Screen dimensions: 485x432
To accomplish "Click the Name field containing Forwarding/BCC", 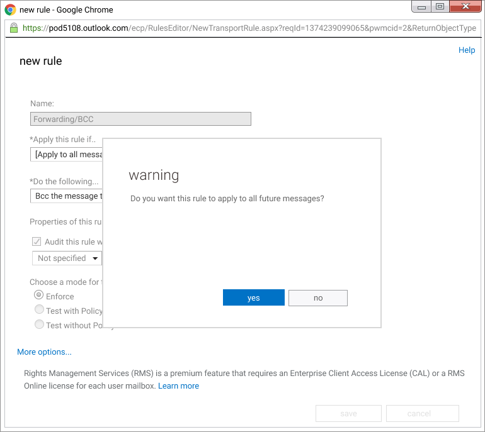I will tap(140, 119).
